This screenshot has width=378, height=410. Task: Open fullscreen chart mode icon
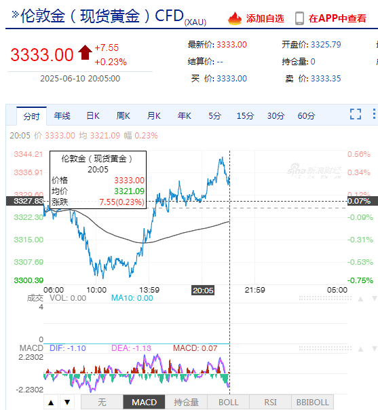[x=356, y=114]
